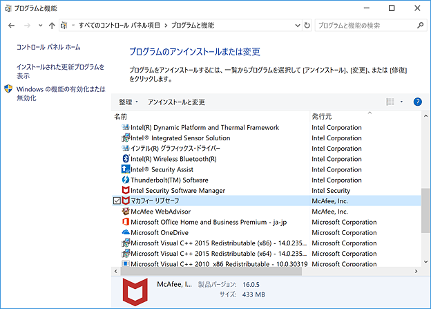
Task: Expand the breadcrumb chevron before プログラムと機能
Action: click(x=166, y=26)
